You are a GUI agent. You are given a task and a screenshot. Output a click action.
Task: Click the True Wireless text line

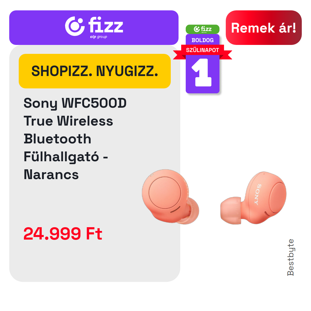68,121
